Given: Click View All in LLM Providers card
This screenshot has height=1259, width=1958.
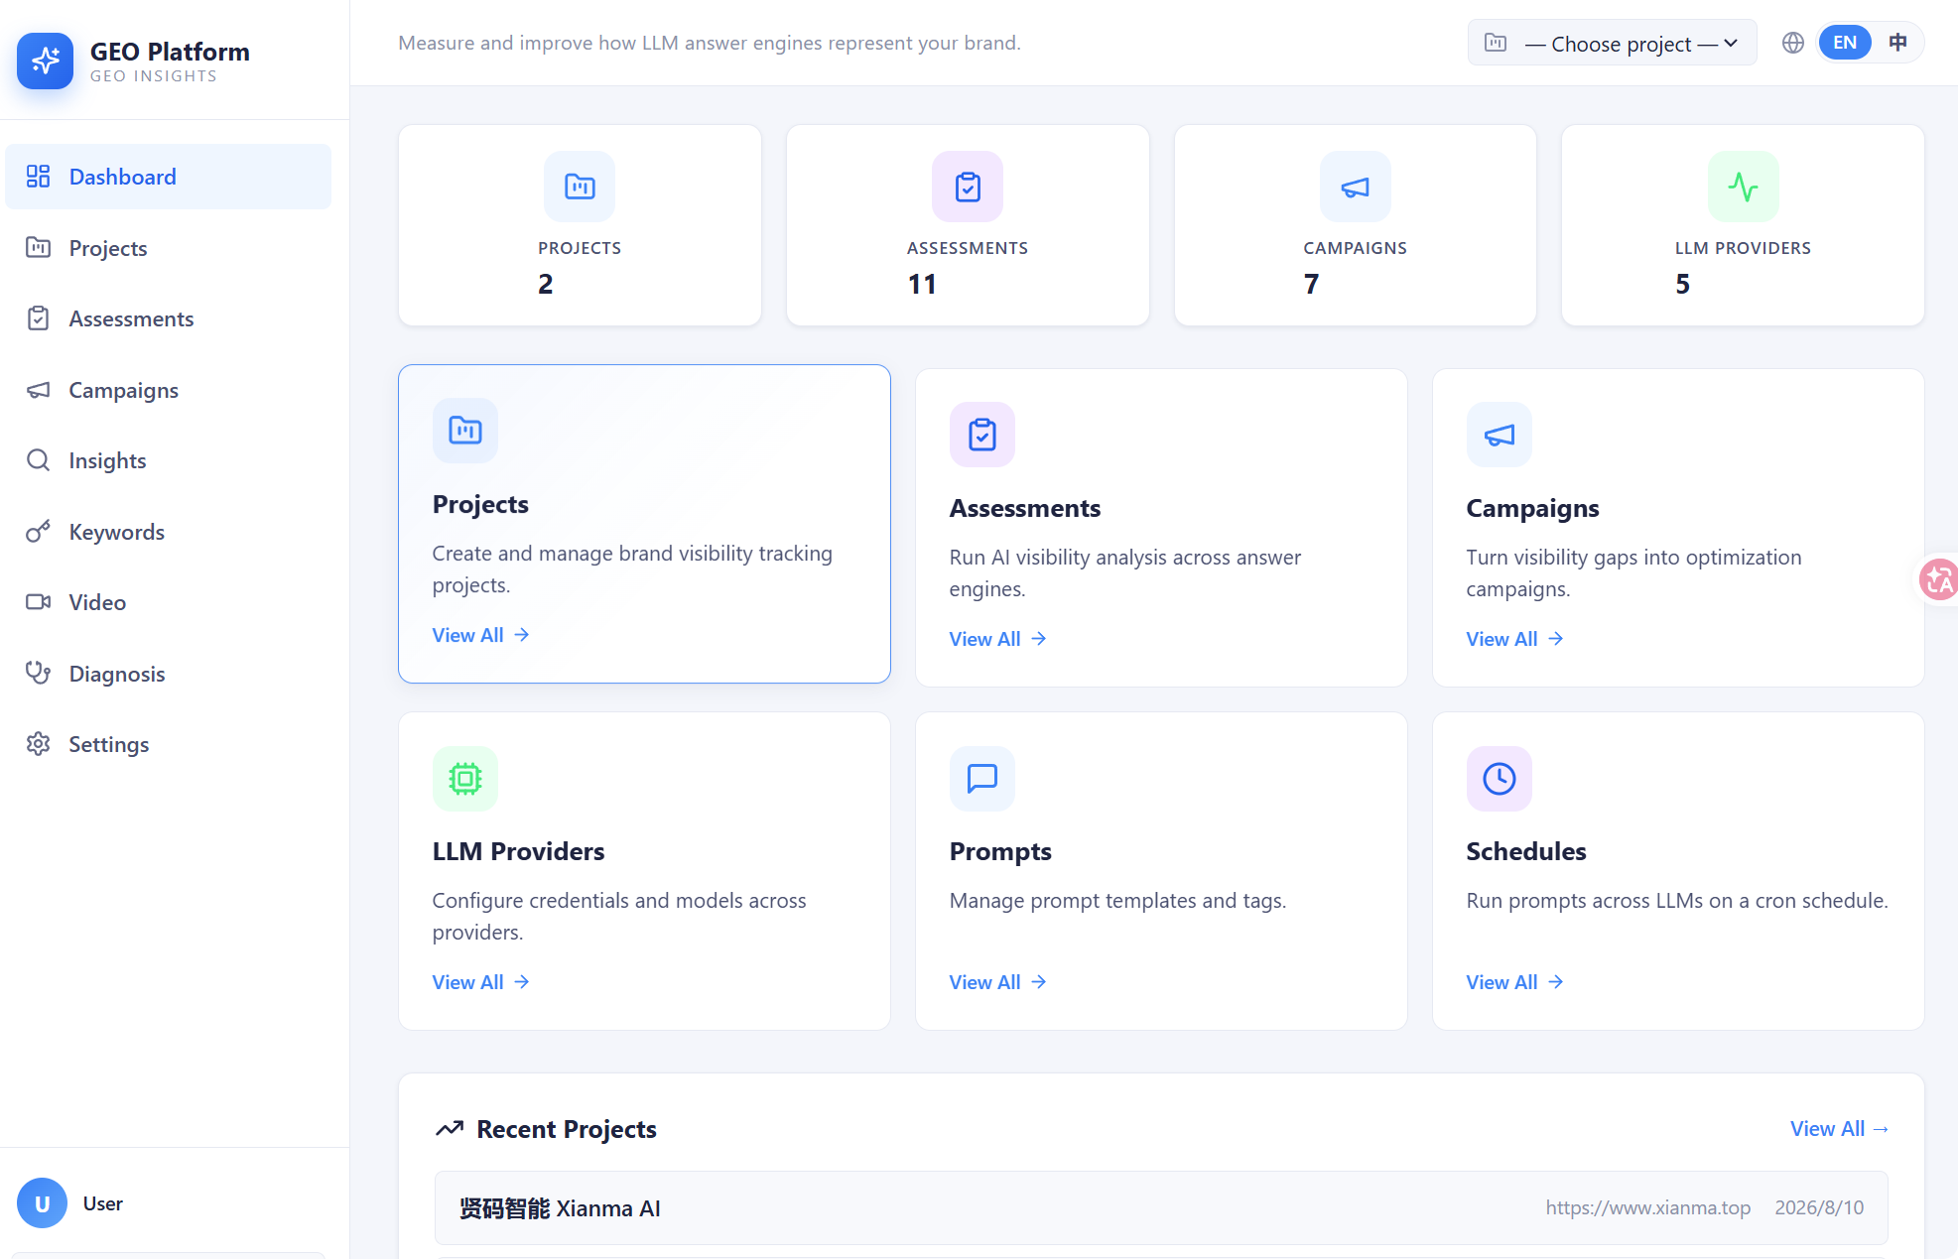Looking at the screenshot, I should click(481, 982).
